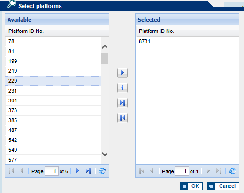Image resolution: width=244 pixels, height=193 pixels.
Task: Select platform ID 229 in Available
Action: (x=53, y=81)
